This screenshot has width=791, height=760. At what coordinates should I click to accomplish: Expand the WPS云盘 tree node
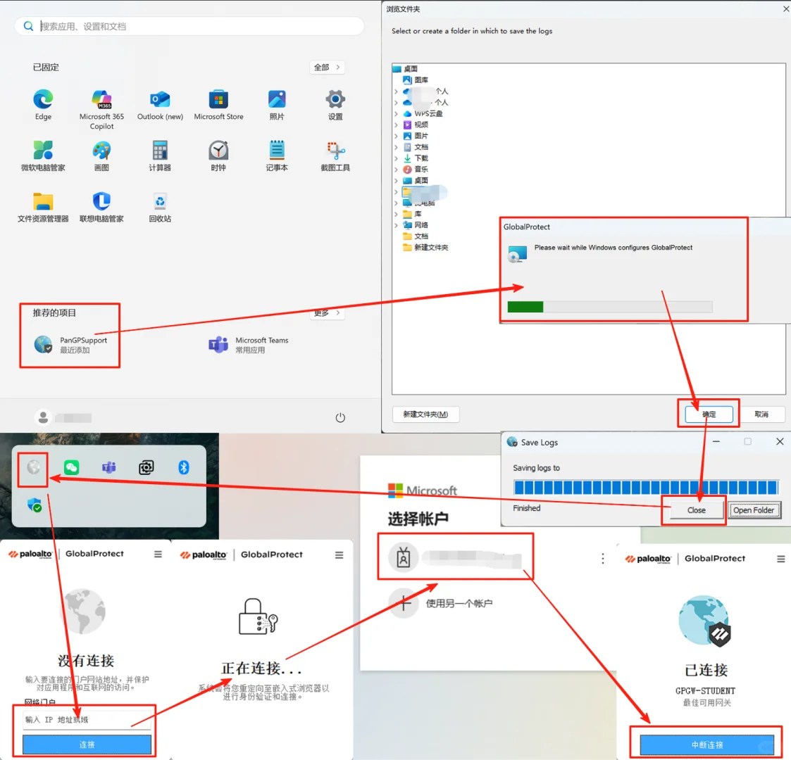396,114
